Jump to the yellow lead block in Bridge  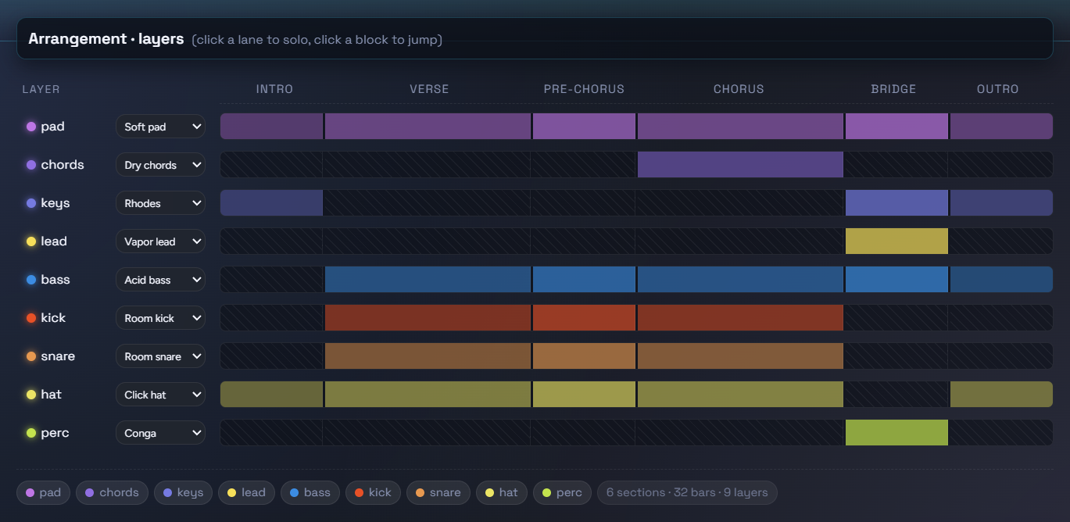896,241
